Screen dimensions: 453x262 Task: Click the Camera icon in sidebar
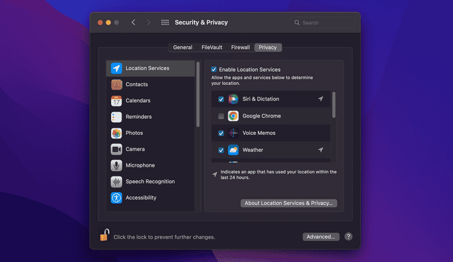click(x=117, y=149)
